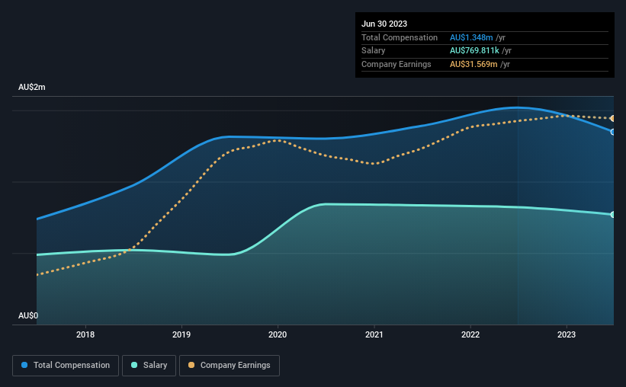
Task: Click the tooltip's Salary row label
Action: 374,51
